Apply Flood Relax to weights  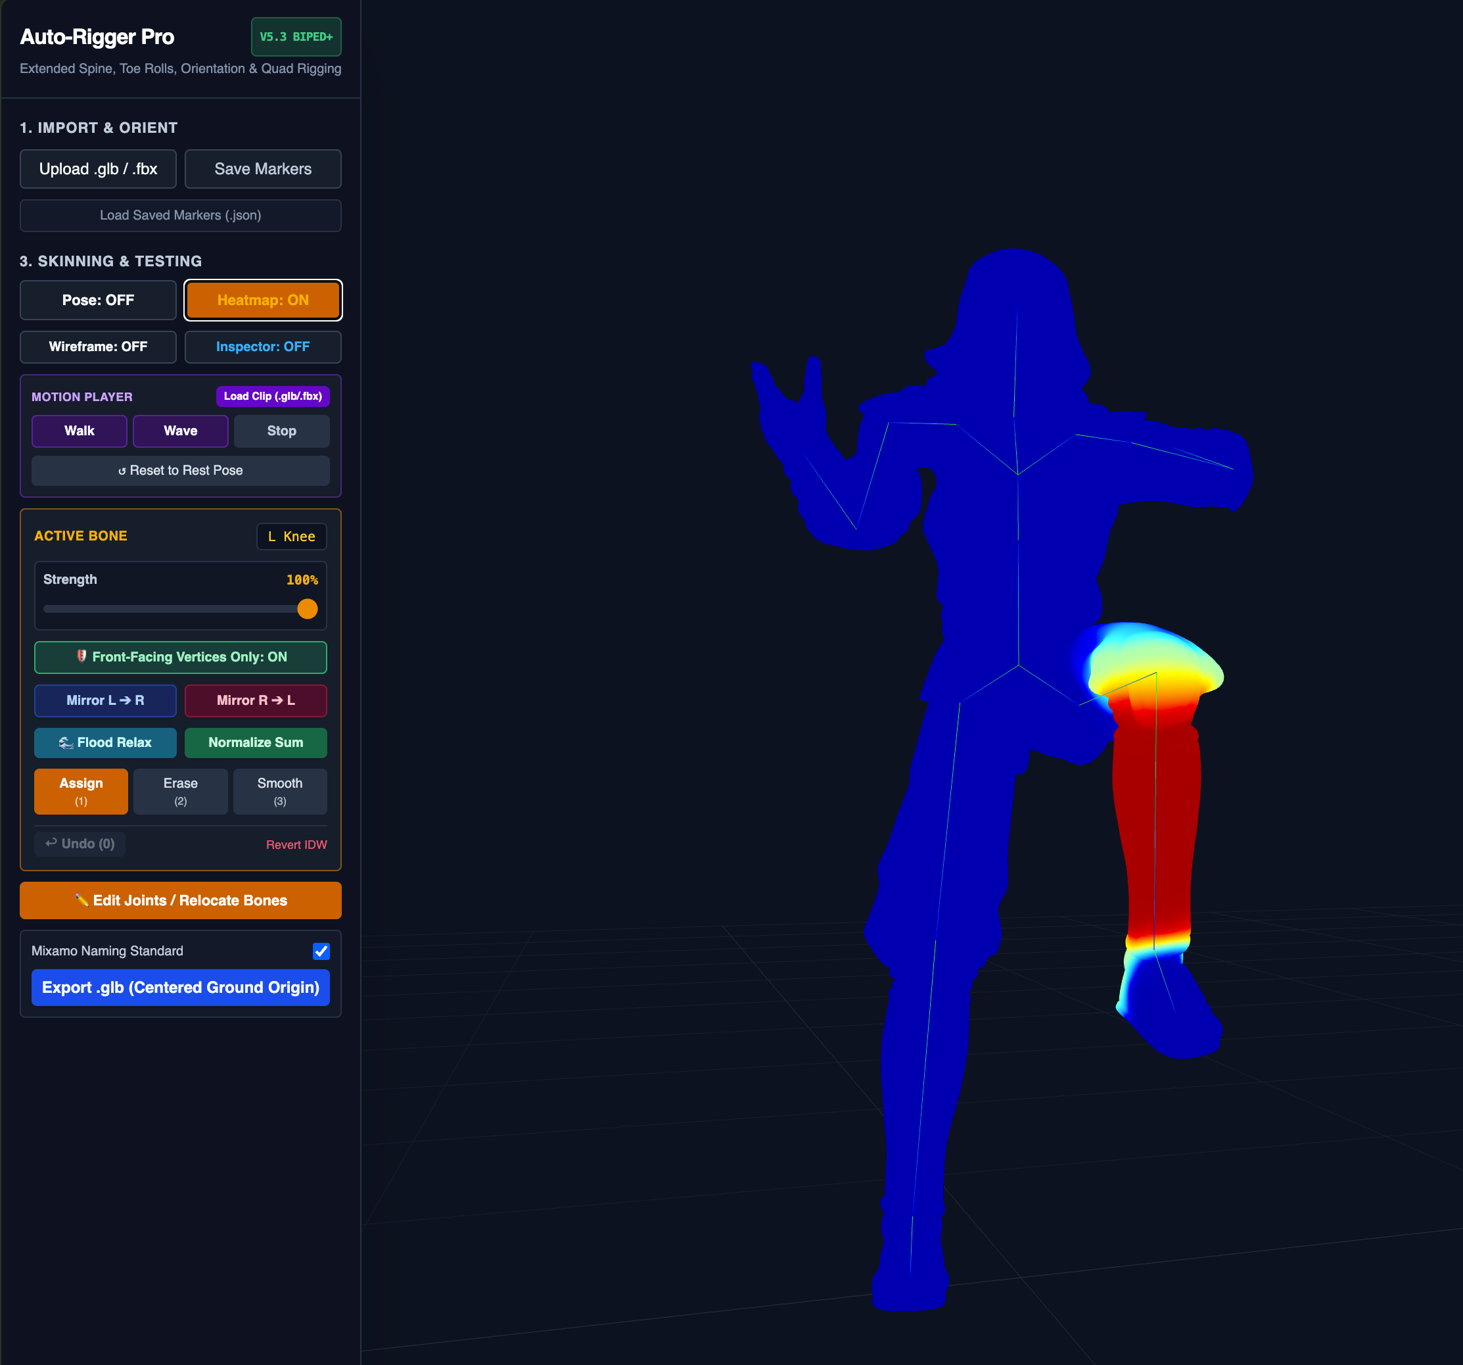[105, 742]
